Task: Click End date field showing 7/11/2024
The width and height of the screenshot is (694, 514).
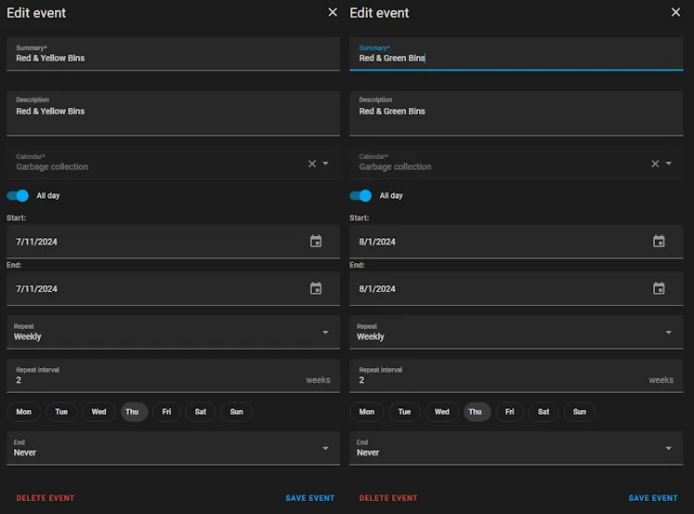Action: coord(173,288)
